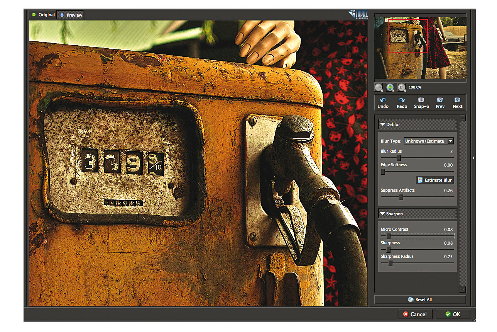Click the 1:1 actual size icon

pos(402,88)
